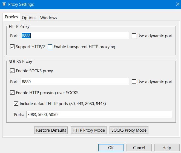Image resolution: width=181 pixels, height=153 pixels.
Task: Select the Proxies tab
Action: (x=12, y=17)
